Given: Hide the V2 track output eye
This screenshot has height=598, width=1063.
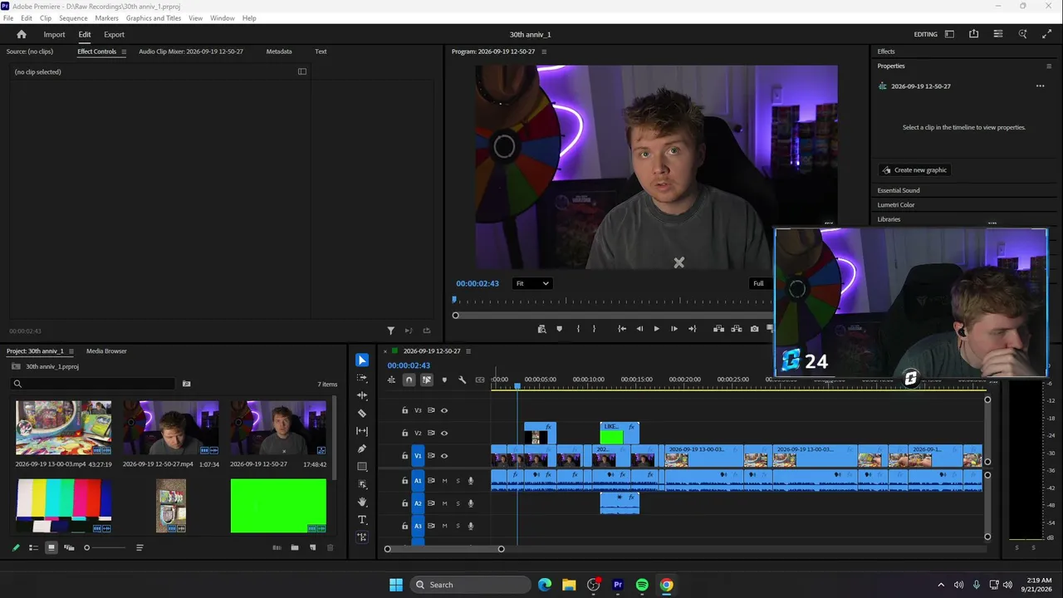Looking at the screenshot, I should click(444, 433).
